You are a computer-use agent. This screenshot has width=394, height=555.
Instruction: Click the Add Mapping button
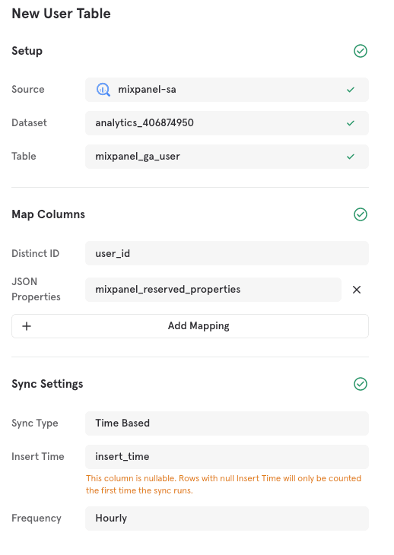point(190,326)
